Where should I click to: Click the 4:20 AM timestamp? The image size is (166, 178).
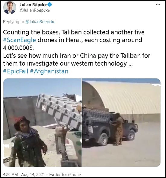(10, 174)
